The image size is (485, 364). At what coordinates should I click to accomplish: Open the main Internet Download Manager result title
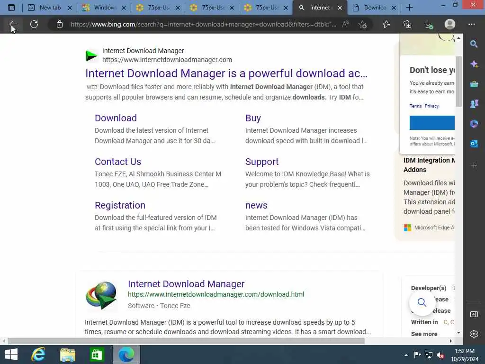point(226,73)
